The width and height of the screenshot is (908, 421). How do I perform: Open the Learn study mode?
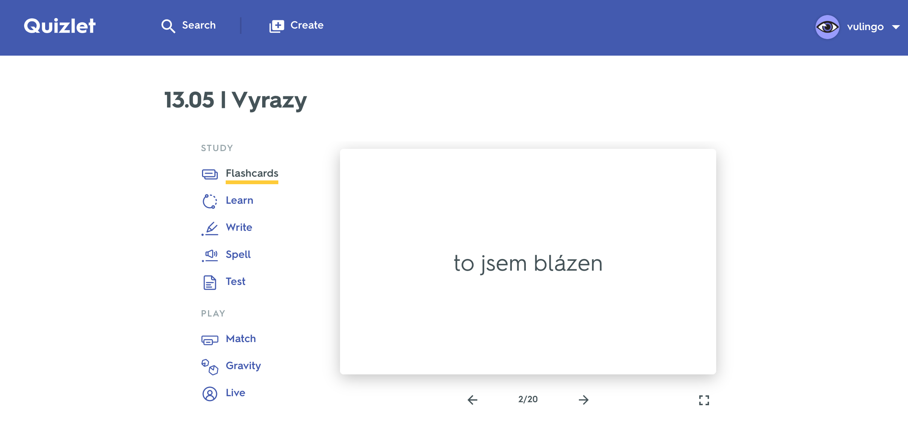[239, 200]
